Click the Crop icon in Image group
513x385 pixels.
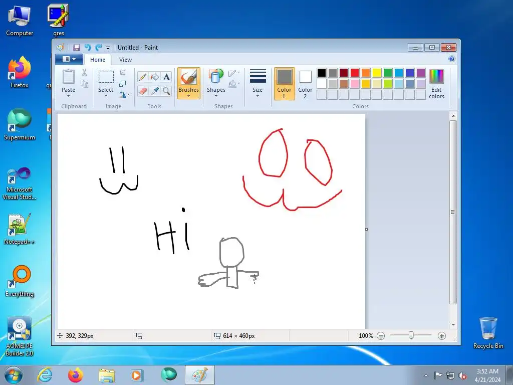(x=122, y=72)
